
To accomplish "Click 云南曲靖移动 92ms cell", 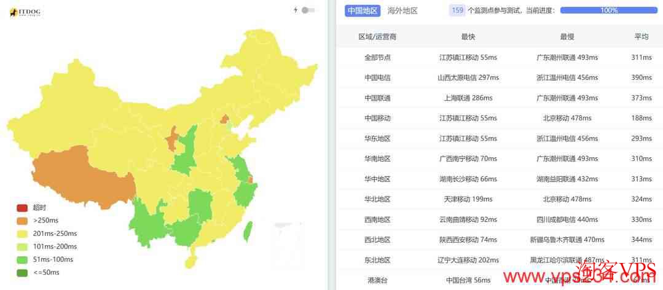I will click(x=468, y=219).
